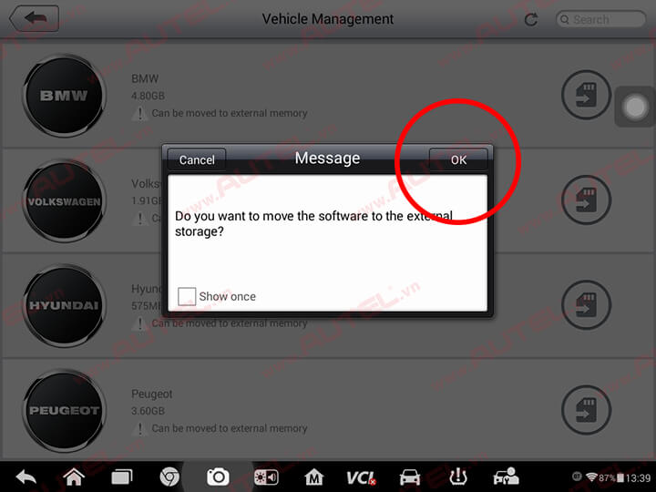Tap BMW 'Can be moved to external memory'
This screenshot has width=656, height=492.
(x=230, y=113)
